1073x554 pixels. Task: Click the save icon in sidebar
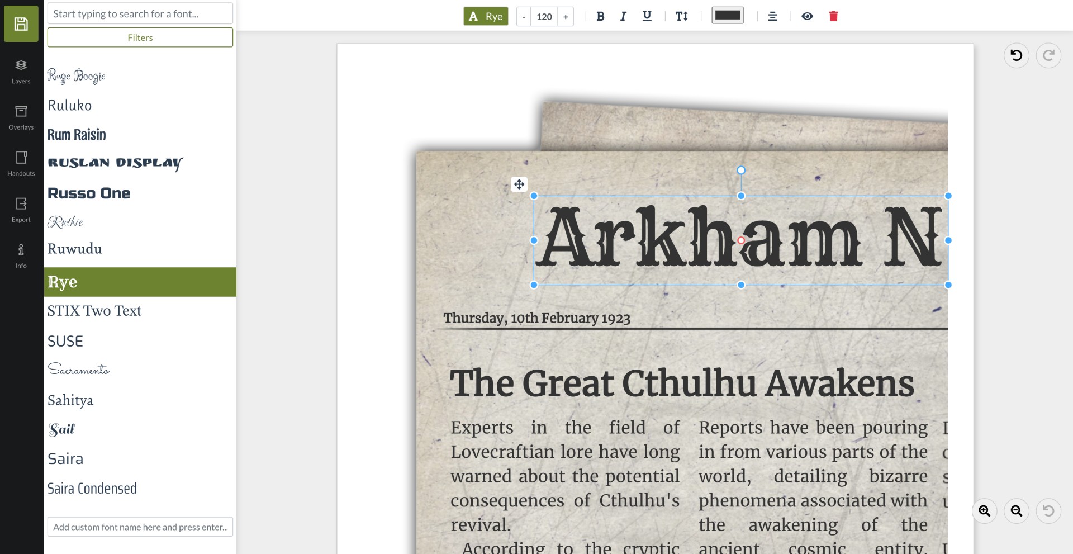tap(21, 24)
